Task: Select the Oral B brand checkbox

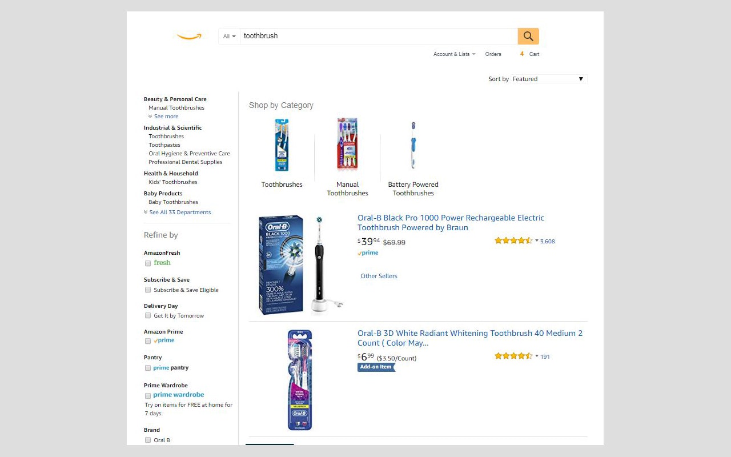Action: tap(148, 440)
